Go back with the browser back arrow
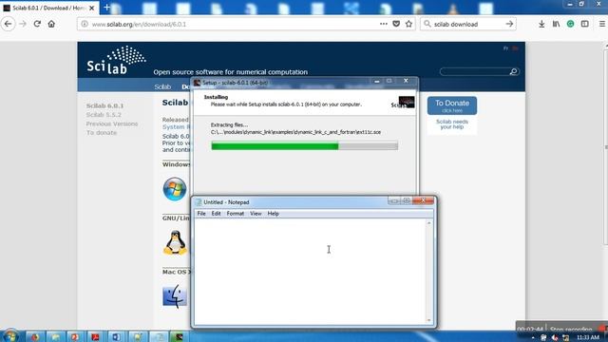The image size is (608, 342). click(8, 24)
